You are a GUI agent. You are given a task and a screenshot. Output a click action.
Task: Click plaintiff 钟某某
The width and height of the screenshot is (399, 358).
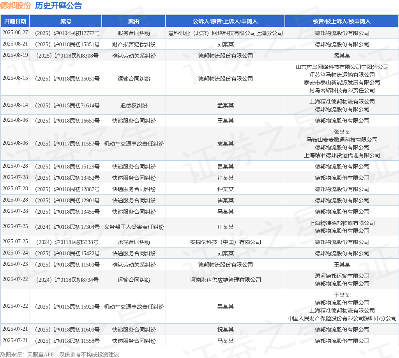coord(226,189)
